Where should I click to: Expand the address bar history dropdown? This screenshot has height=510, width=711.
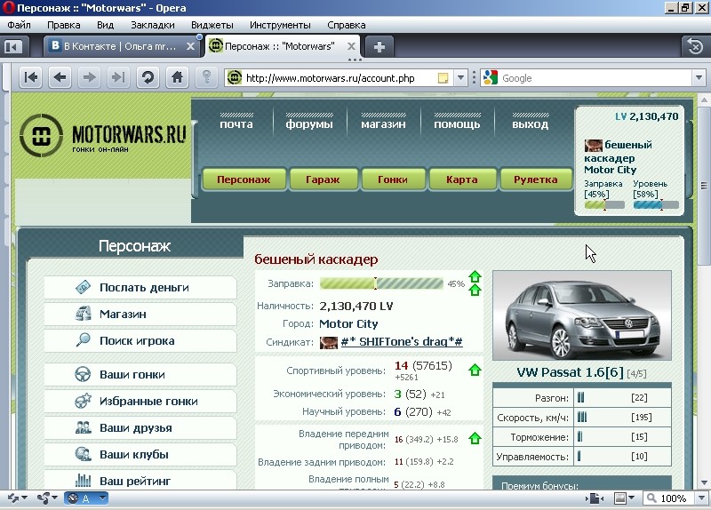click(x=460, y=78)
